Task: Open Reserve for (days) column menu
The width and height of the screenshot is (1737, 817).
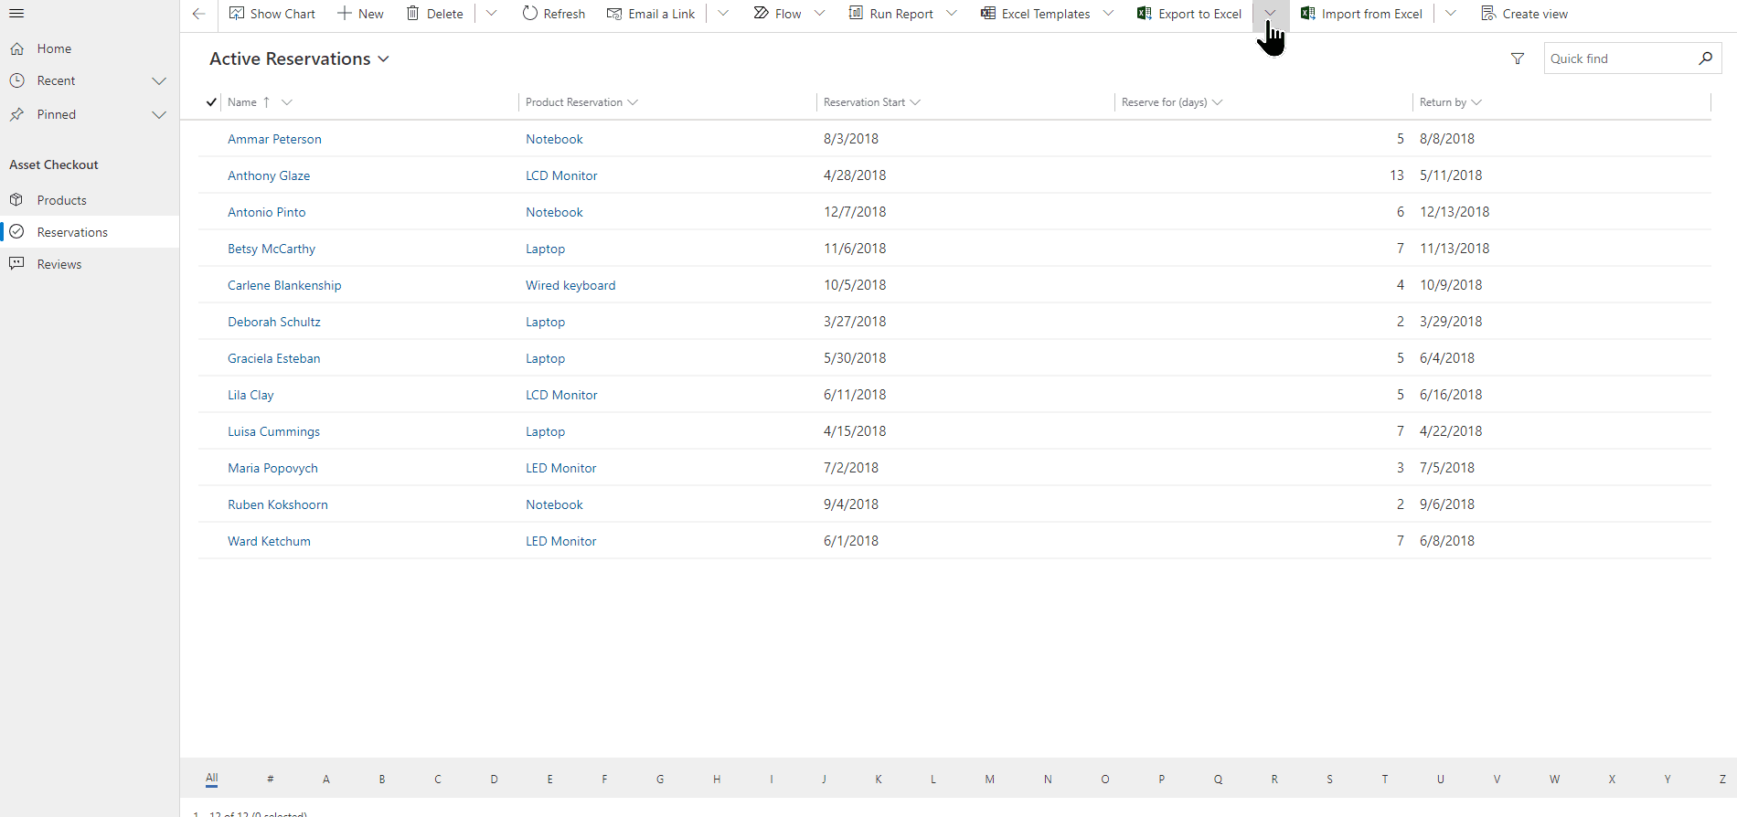Action: [1218, 102]
